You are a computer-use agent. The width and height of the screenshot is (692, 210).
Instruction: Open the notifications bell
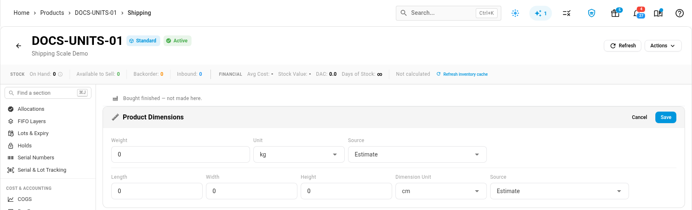(x=637, y=13)
